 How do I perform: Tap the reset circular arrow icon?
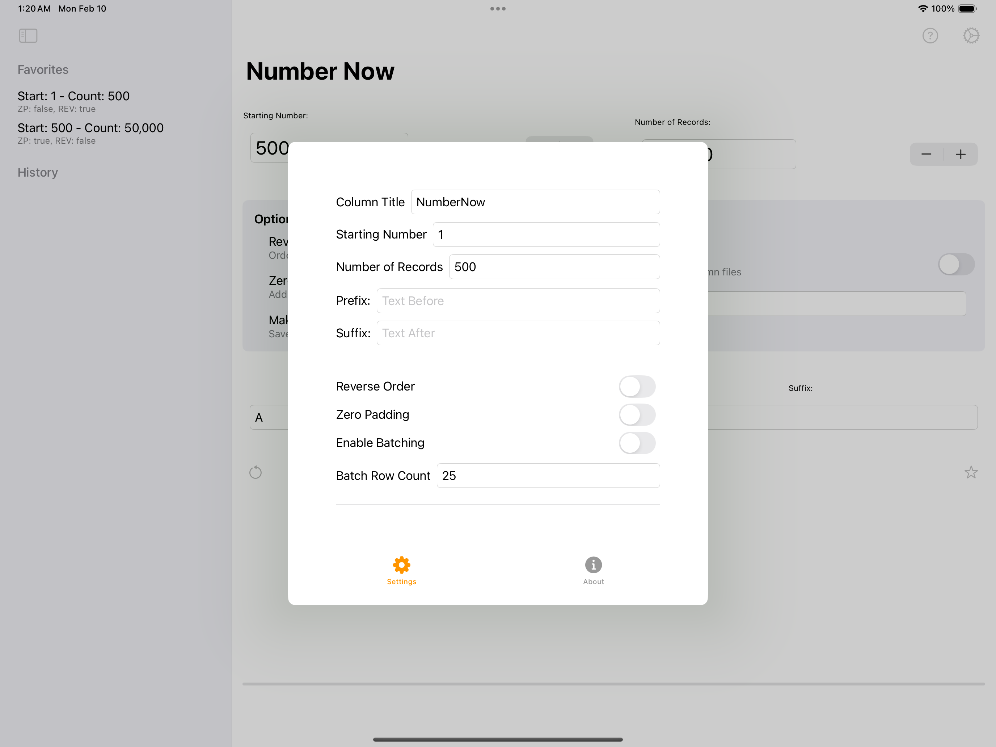pyautogui.click(x=255, y=472)
